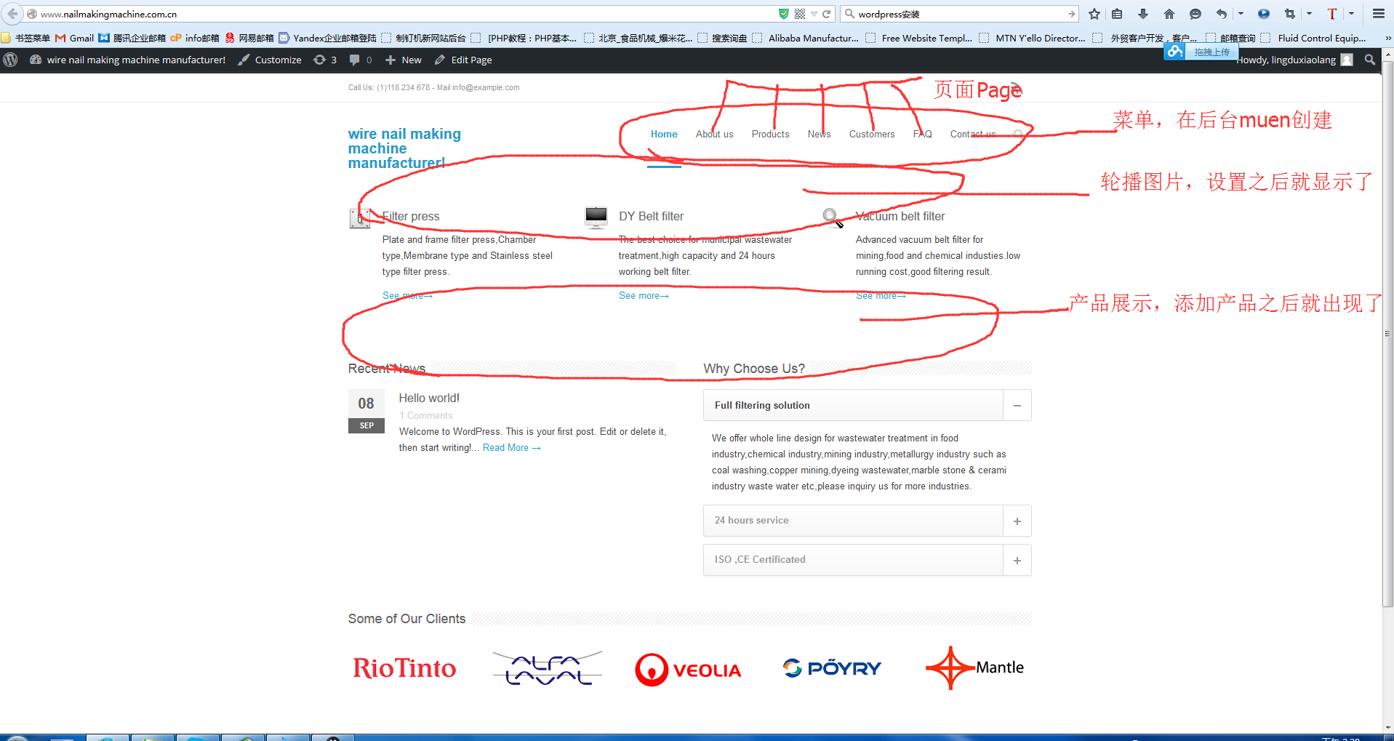Viewport: 1394px width, 741px height.
Task: Click the DY Belt filter monitor icon
Action: pos(596,217)
